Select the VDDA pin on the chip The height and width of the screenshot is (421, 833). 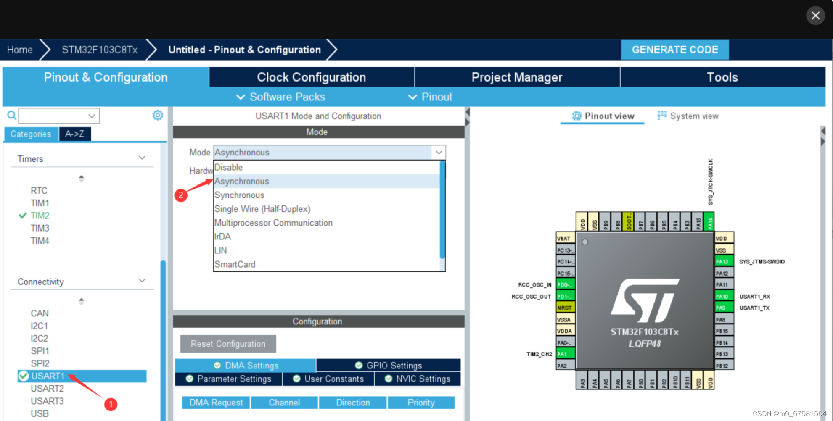click(x=566, y=331)
